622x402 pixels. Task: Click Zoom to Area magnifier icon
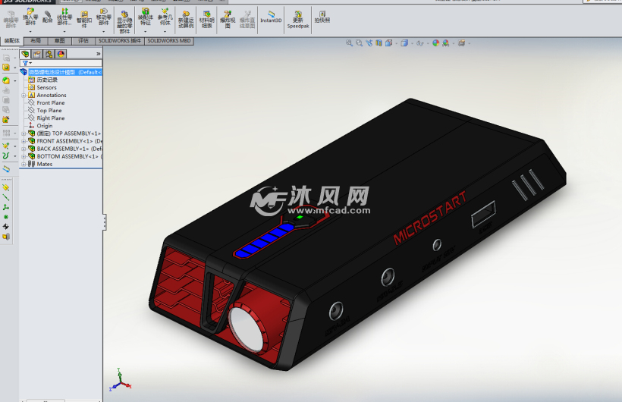(359, 43)
